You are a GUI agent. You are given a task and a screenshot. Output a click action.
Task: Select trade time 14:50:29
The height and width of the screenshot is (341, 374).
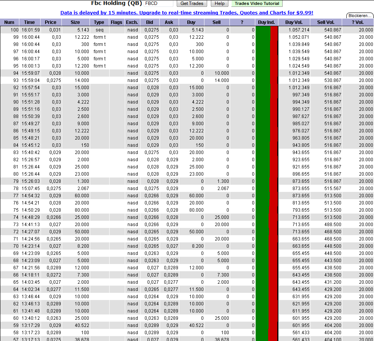(31, 210)
